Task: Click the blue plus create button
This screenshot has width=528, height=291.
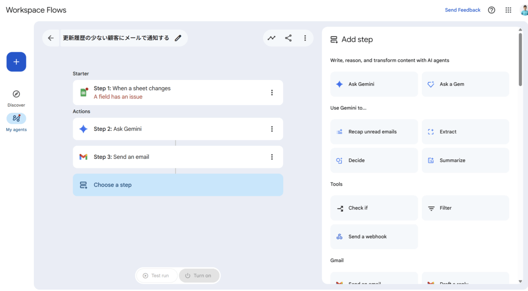Action: click(16, 62)
